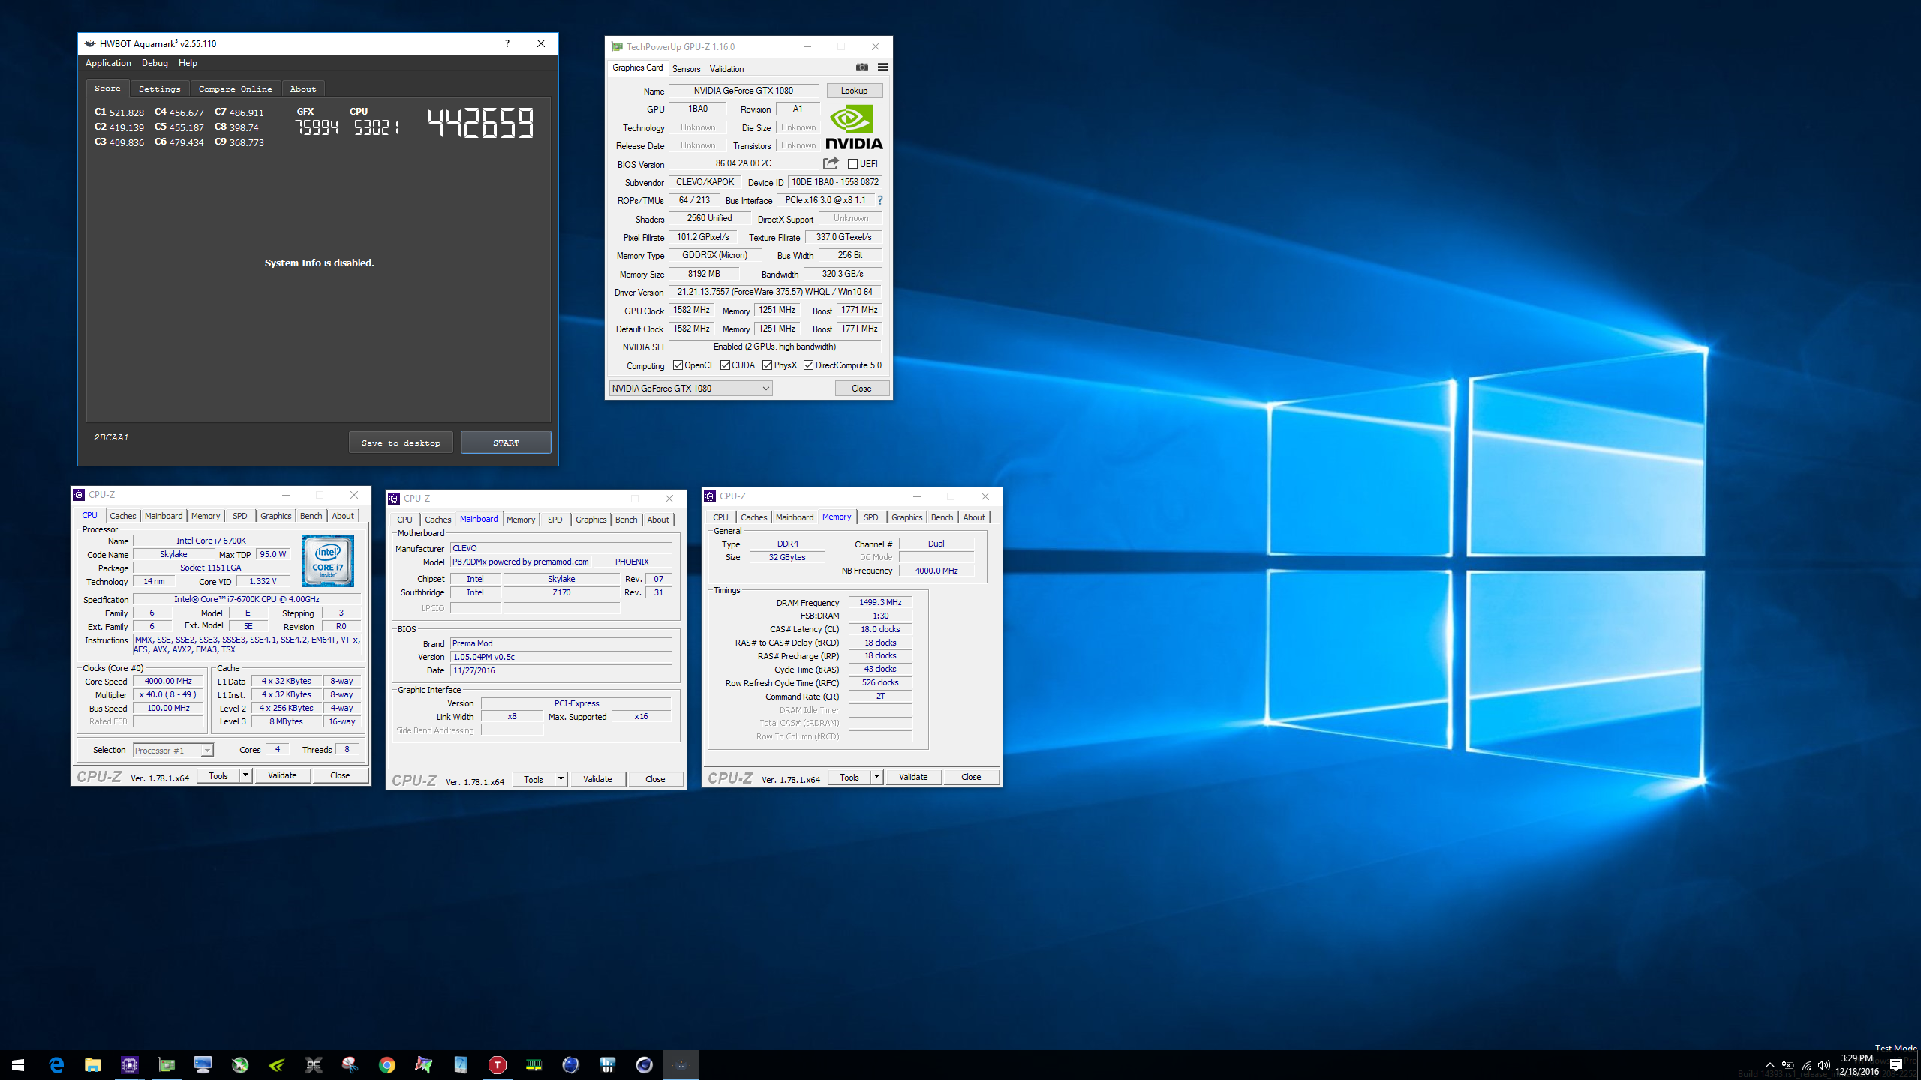Open the Sensors tab in GPU-Z
This screenshot has width=1921, height=1080.
click(x=686, y=68)
